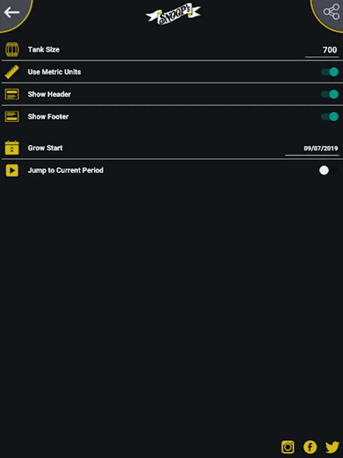Viewport: 343px width, 458px height.
Task: Open the Instagram page
Action: (x=288, y=447)
